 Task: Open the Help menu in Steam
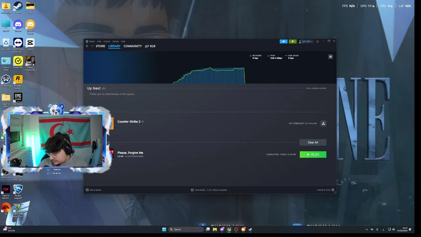click(123, 41)
